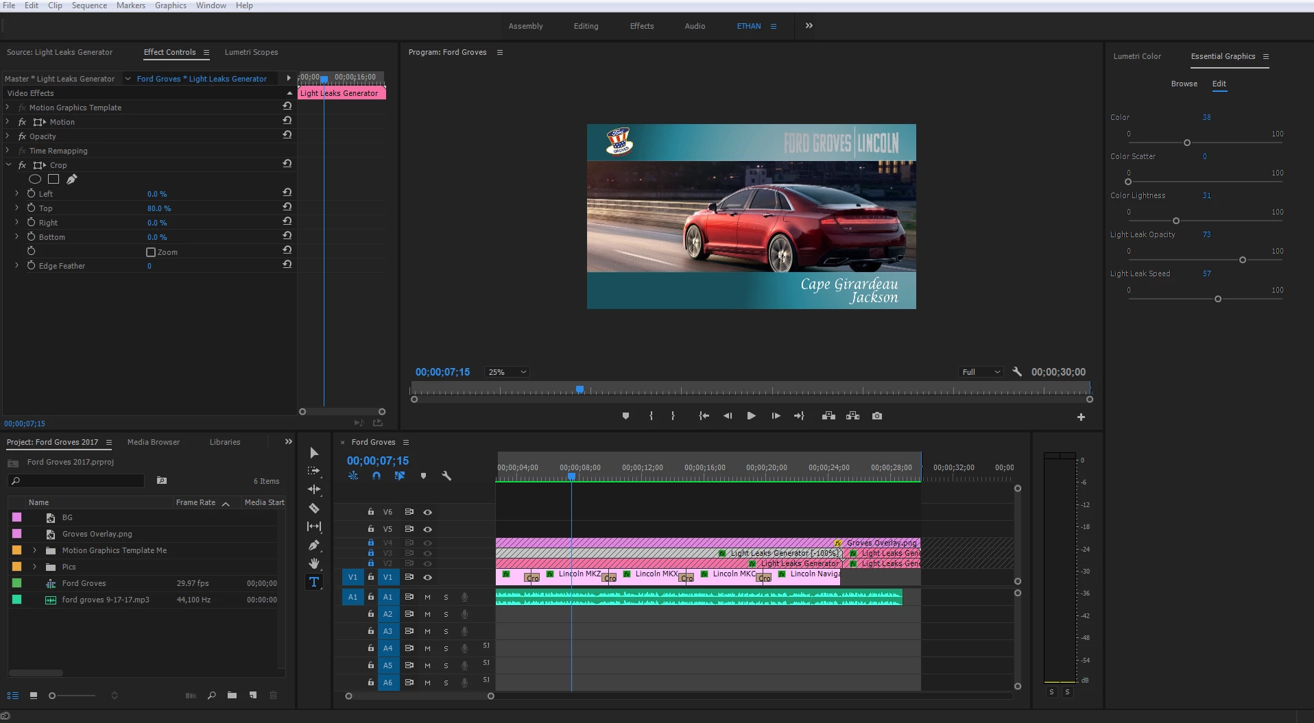This screenshot has width=1314, height=723.
Task: Reset the Crop effect
Action: pos(287,164)
